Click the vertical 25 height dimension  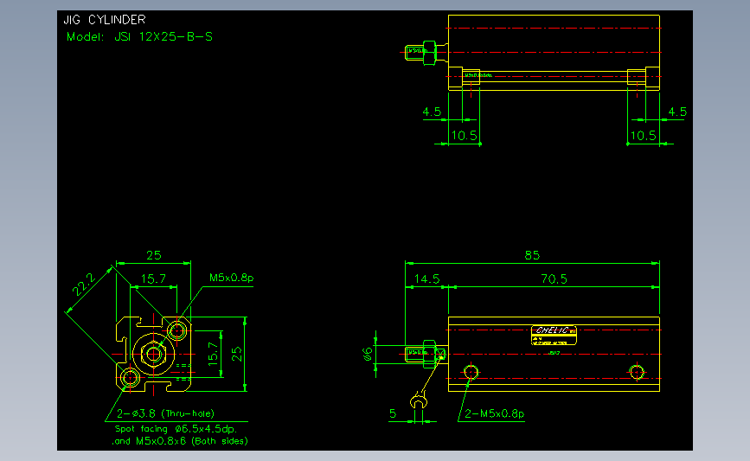pos(237,354)
